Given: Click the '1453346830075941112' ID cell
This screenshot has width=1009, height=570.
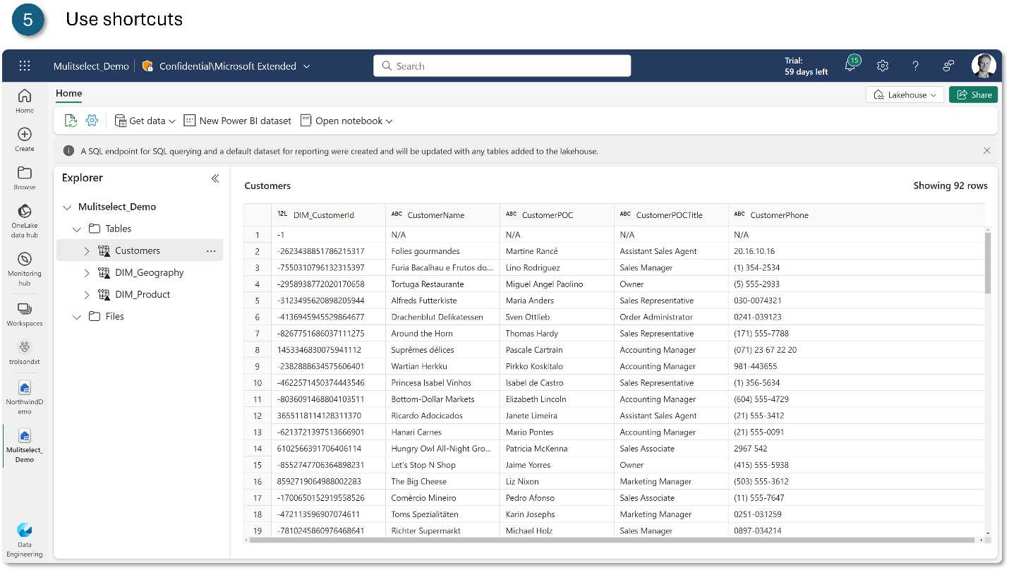Looking at the screenshot, I should [328, 350].
